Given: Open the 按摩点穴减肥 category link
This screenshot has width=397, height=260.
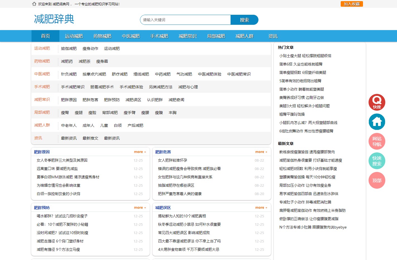Looking at the screenshot, I should click(94, 74).
